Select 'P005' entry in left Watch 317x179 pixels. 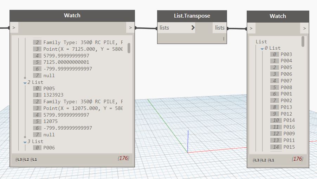(49, 88)
